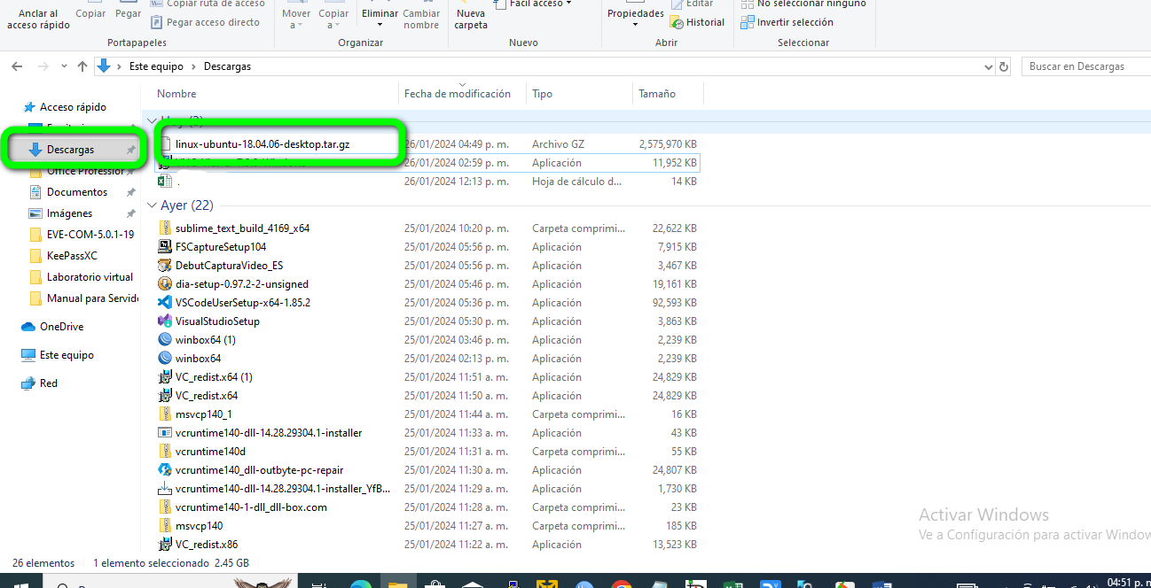Viewport: 1151px width, 588px height.
Task: Click the winbox64 application icon
Action: click(x=164, y=359)
